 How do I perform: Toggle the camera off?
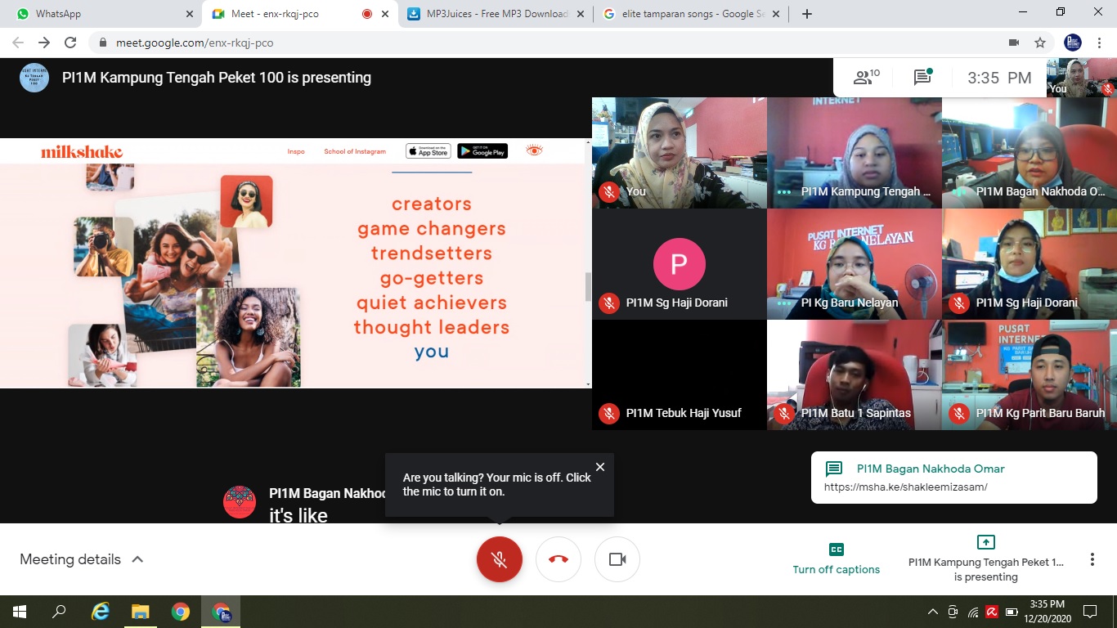click(x=617, y=559)
